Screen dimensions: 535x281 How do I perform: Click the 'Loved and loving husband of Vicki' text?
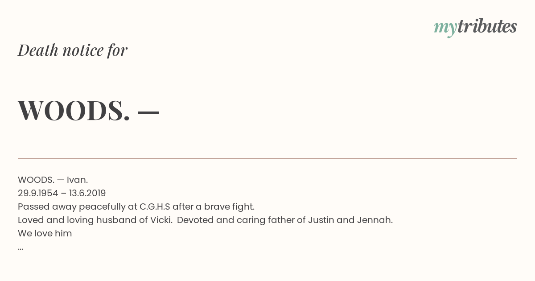click(x=95, y=220)
